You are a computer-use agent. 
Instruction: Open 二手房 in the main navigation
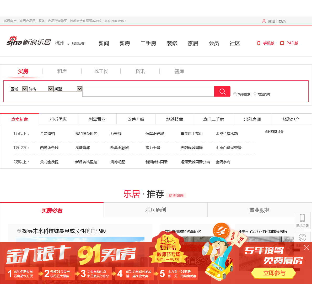pos(148,43)
